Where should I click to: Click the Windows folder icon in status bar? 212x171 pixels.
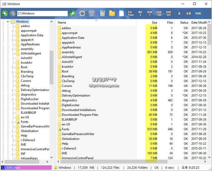pos(55,168)
